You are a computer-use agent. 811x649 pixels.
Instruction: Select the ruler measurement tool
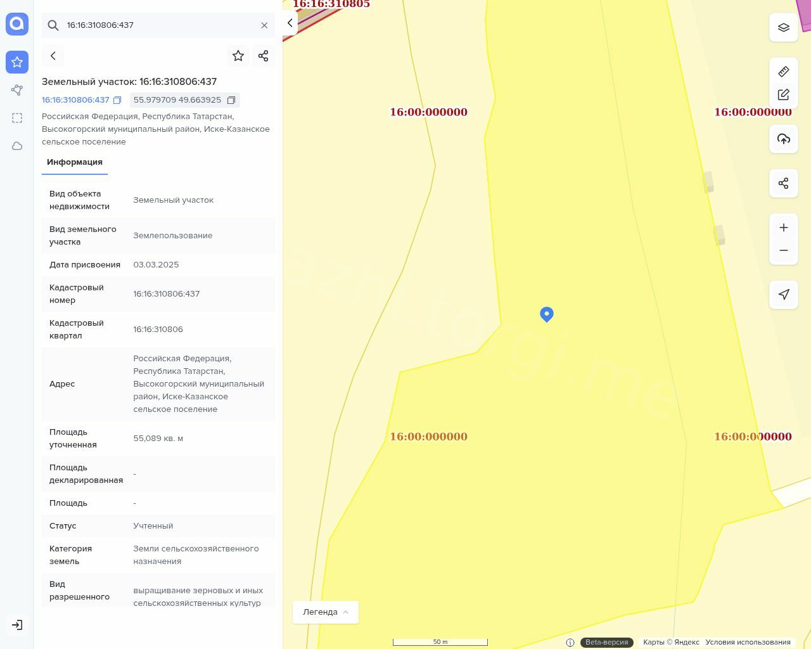click(784, 71)
